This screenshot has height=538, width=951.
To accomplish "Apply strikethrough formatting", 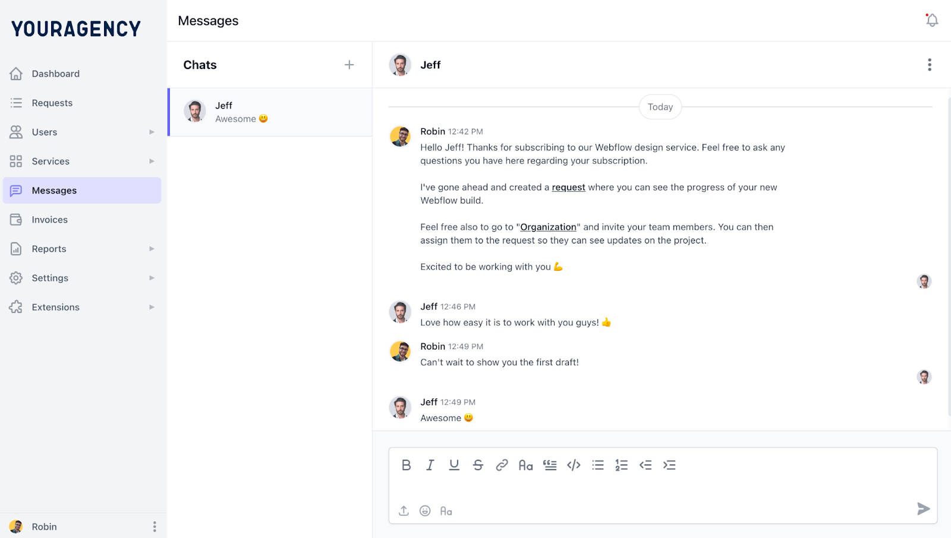I will pos(478,465).
